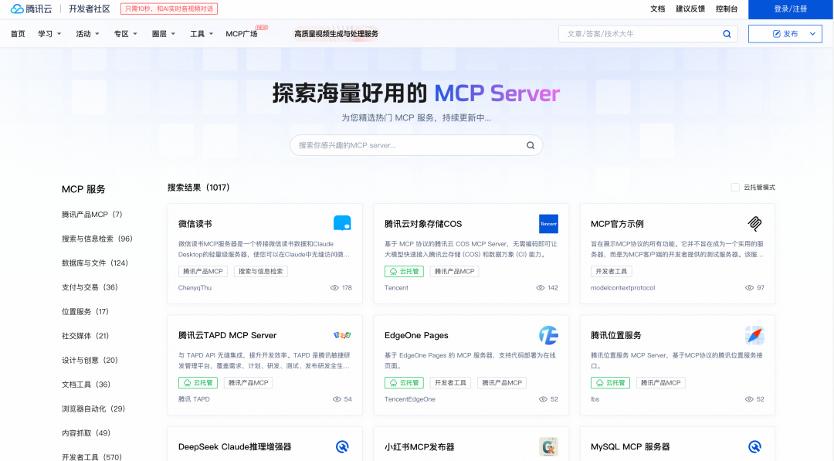Viewport: 834px width, 461px height.
Task: Click the TAPD logo icon
Action: coord(342,335)
